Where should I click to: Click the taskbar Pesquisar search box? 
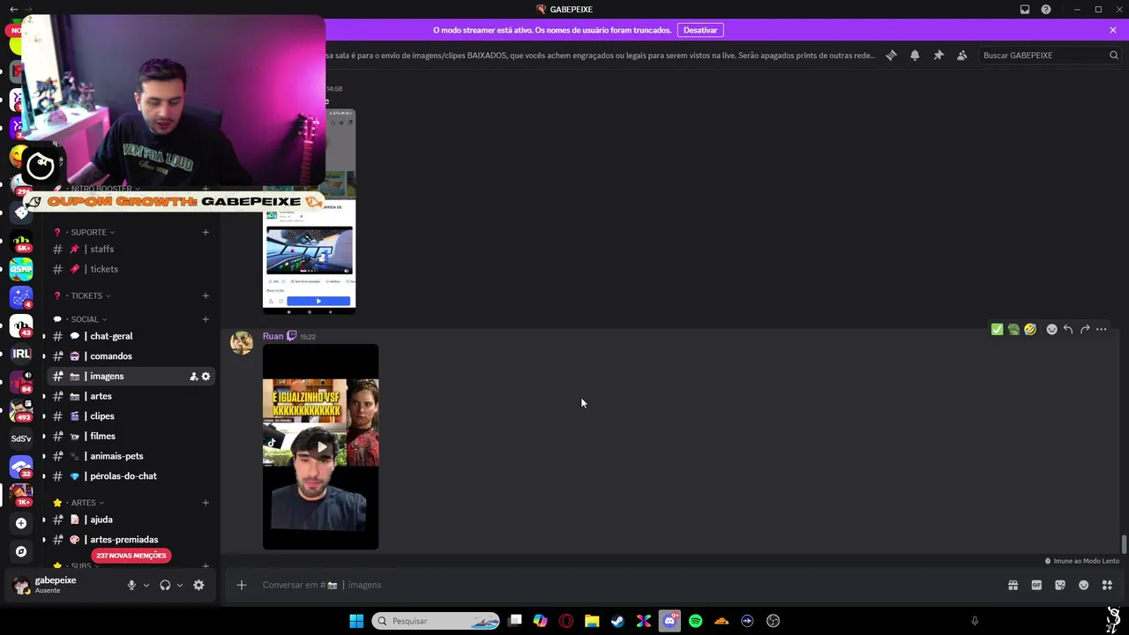[436, 621]
